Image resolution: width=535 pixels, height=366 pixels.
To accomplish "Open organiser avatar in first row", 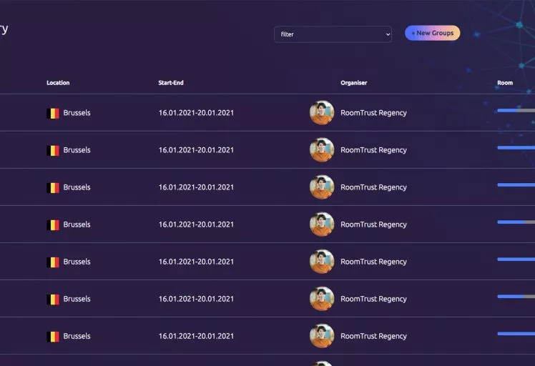I will pyautogui.click(x=322, y=112).
